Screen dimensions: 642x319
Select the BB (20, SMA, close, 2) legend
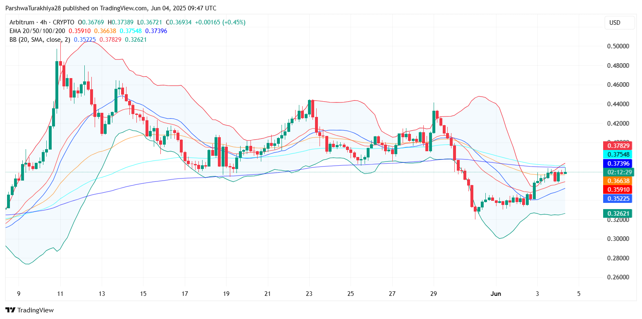pyautogui.click(x=39, y=40)
